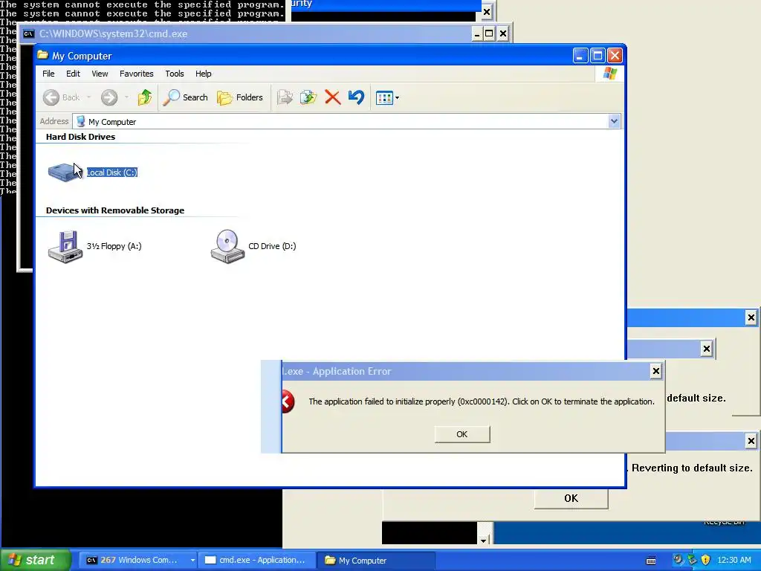Click the cmd.exe window title bar icon
The height and width of the screenshot is (571, 761).
point(29,34)
